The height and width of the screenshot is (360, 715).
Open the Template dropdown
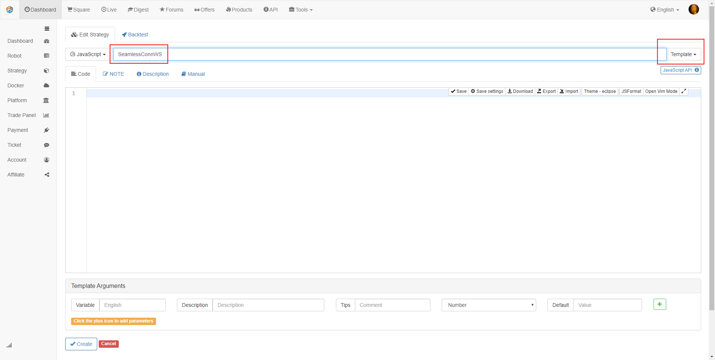683,54
